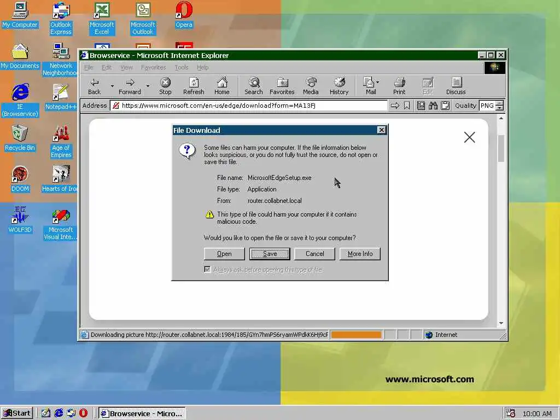Launch Opera from quick launch
The height and width of the screenshot is (420, 560).
pos(83,413)
